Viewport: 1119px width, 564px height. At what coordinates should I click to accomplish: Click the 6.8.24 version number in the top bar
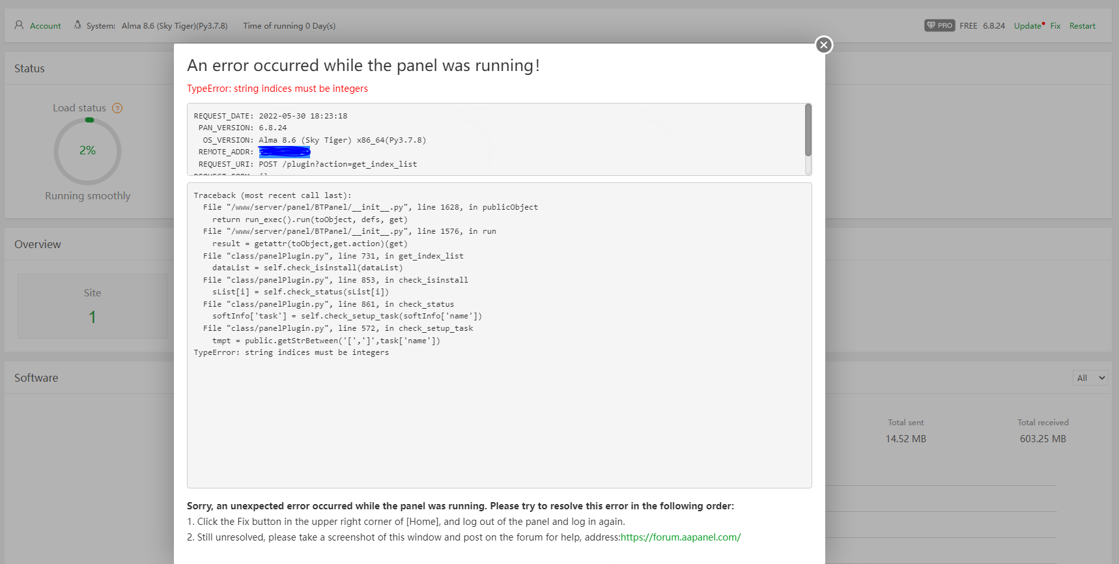[994, 26]
